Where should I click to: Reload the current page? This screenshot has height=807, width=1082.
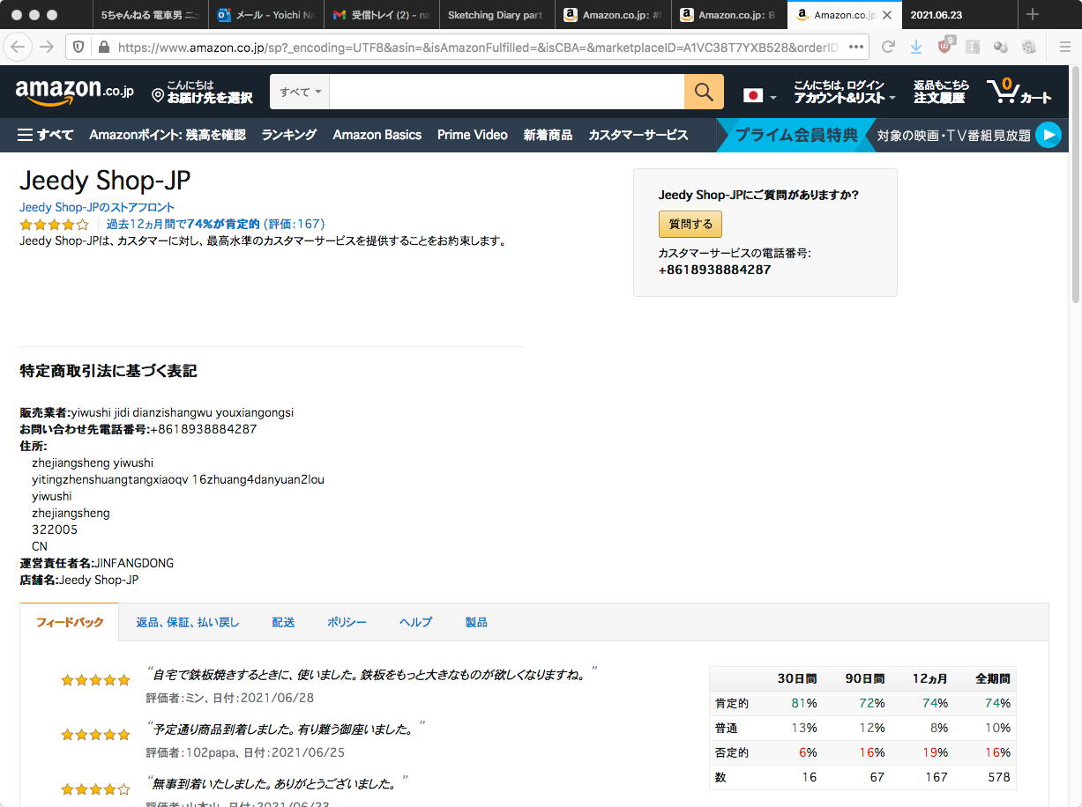[888, 47]
